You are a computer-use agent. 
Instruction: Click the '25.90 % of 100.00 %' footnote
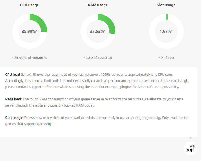(x=30, y=58)
